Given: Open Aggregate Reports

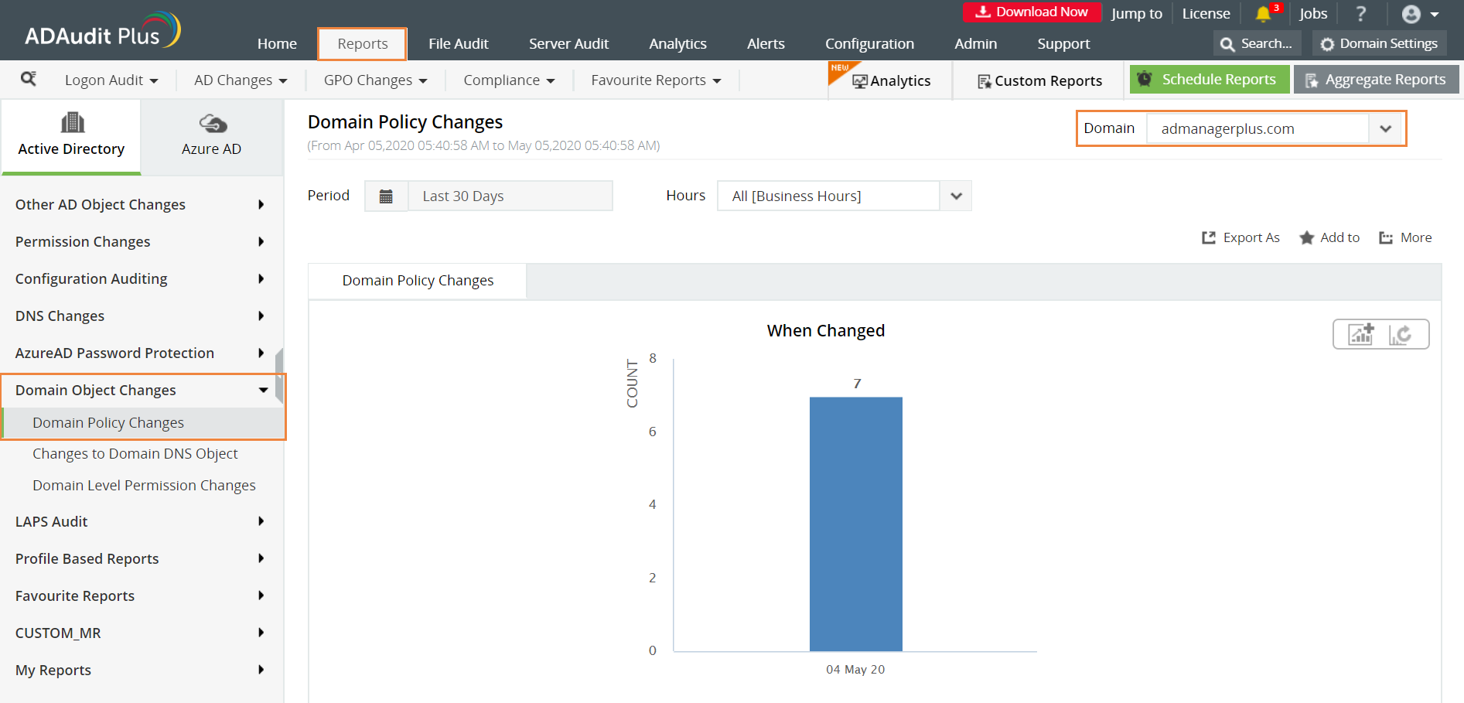Looking at the screenshot, I should point(1377,80).
